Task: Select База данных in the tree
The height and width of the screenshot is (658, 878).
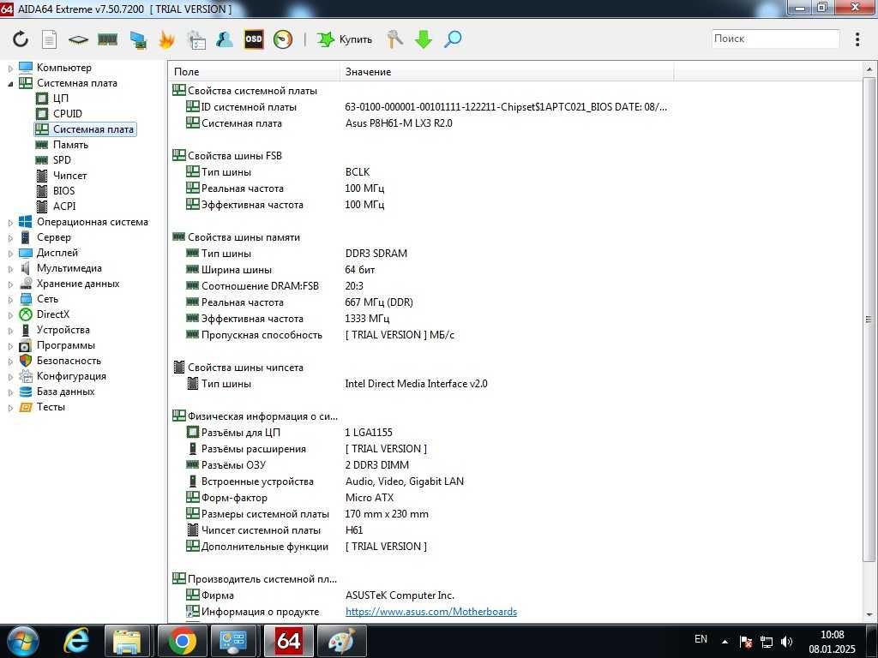Action: [65, 391]
